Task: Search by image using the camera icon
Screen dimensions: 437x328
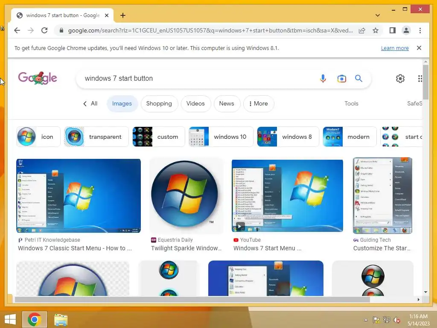Action: click(x=341, y=79)
